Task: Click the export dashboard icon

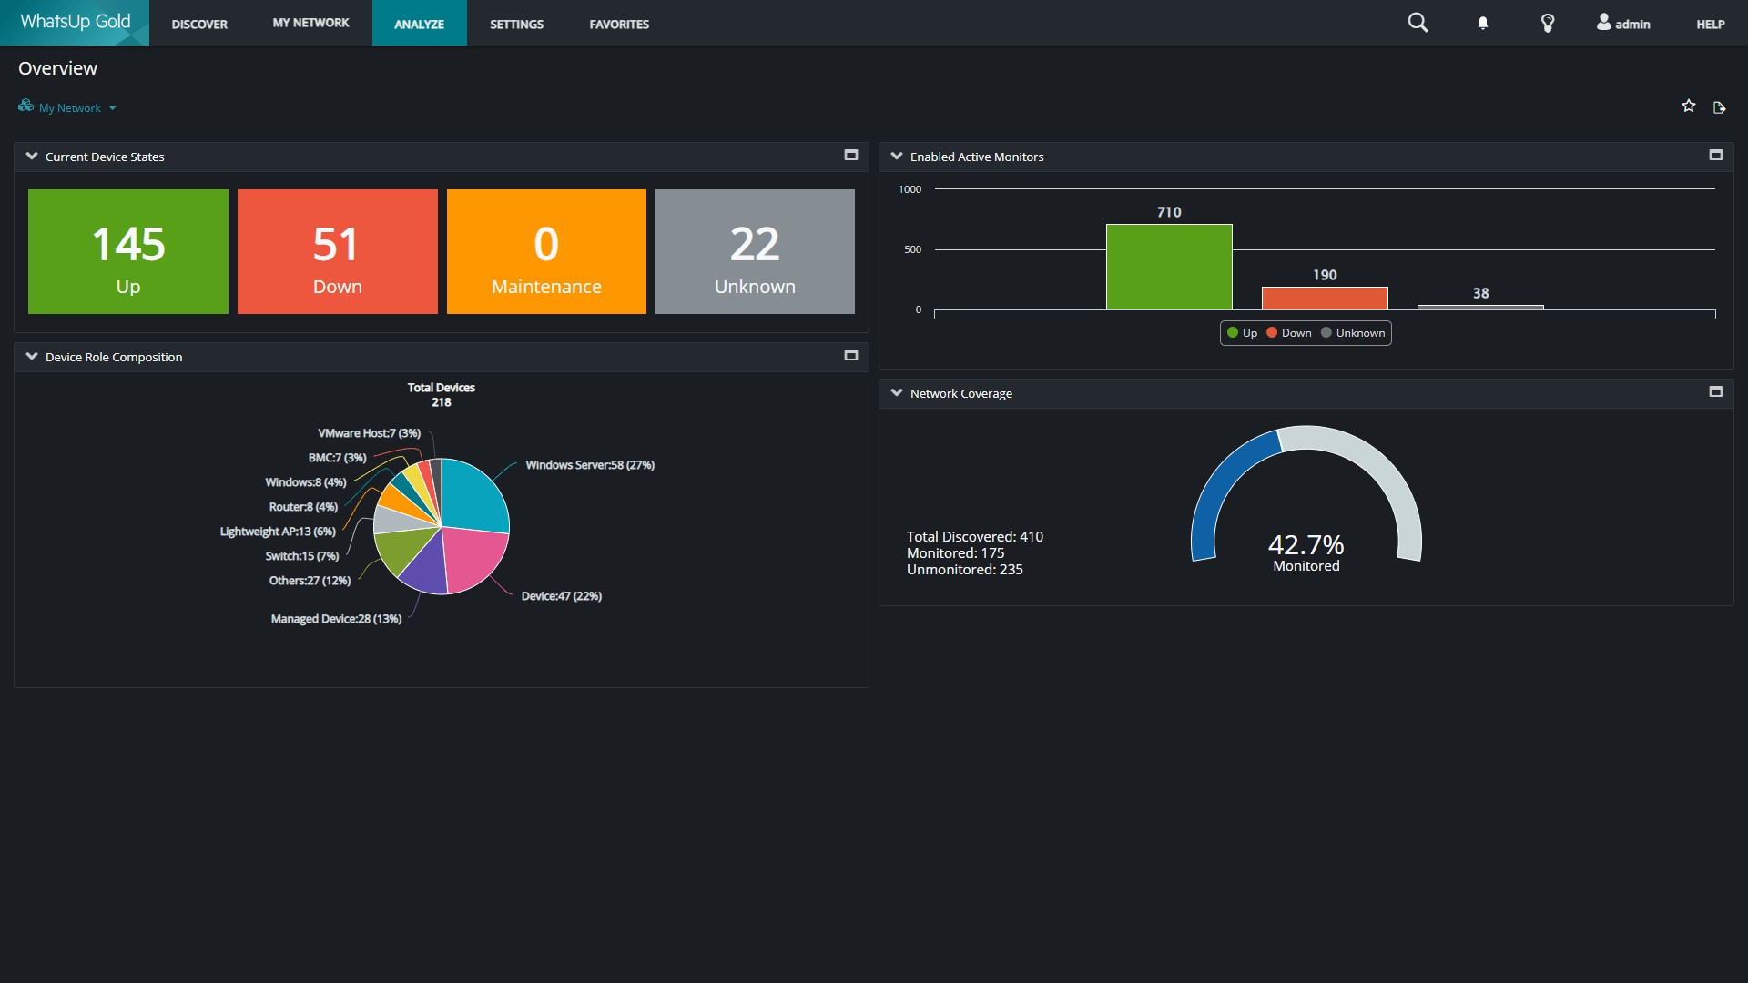Action: coord(1719,107)
